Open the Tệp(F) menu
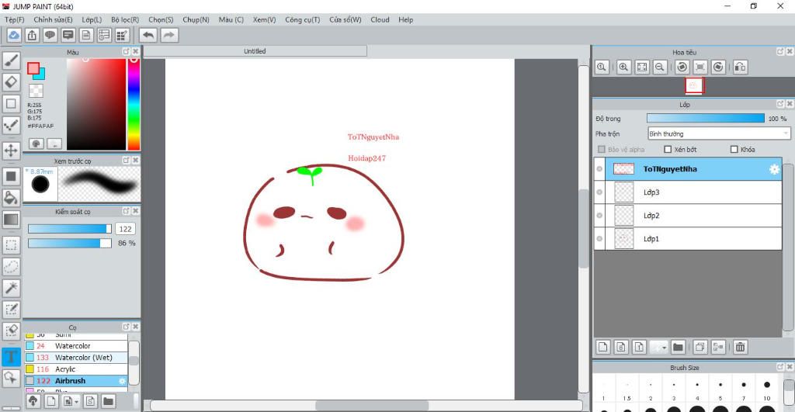The width and height of the screenshot is (795, 412). [15, 19]
